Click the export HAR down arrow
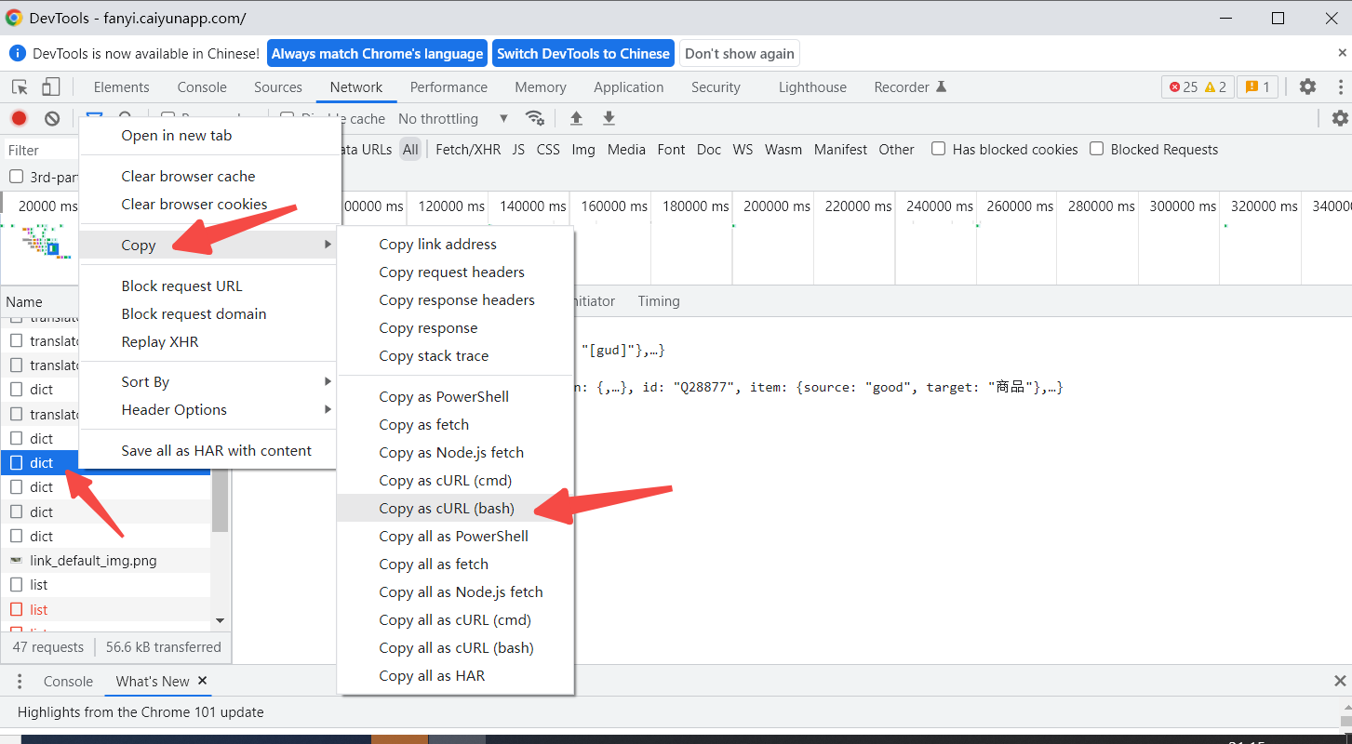Image resolution: width=1352 pixels, height=744 pixels. pyautogui.click(x=609, y=118)
